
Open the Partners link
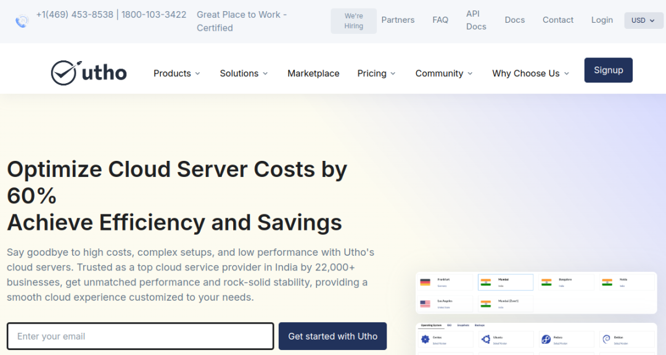[398, 20]
